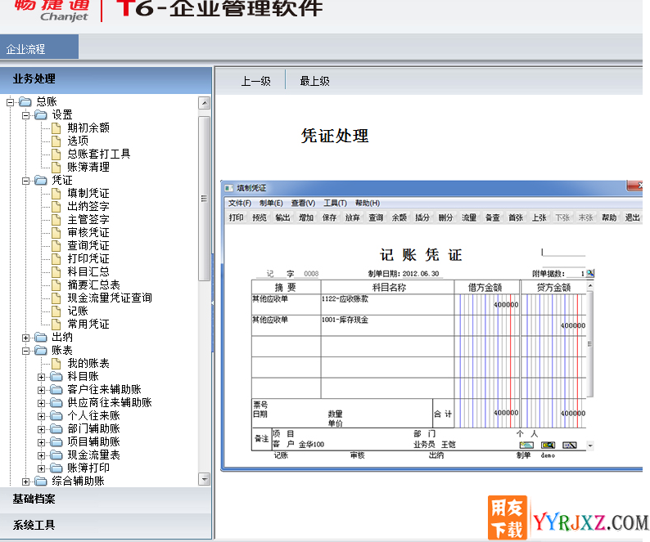Open the 文件(F) menu
Viewport: 650px width, 542px height.
[x=240, y=203]
